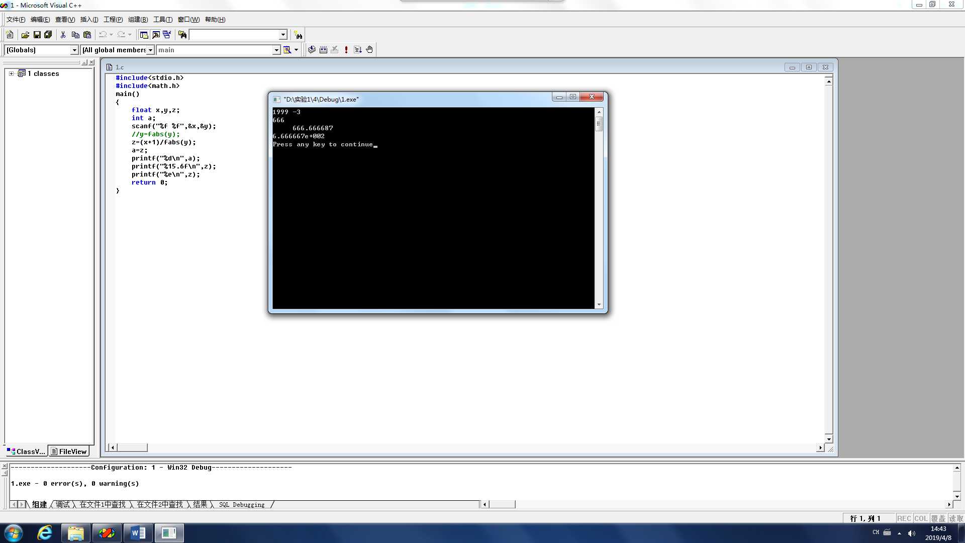Open the 编辑(E) menu
This screenshot has height=543, width=965.
click(40, 20)
